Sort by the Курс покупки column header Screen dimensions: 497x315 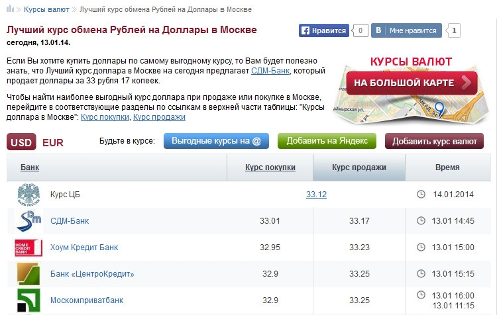tap(270, 167)
